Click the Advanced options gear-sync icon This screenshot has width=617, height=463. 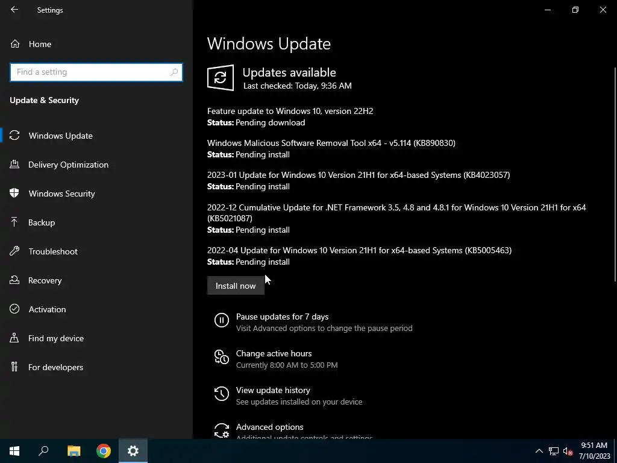point(222,430)
